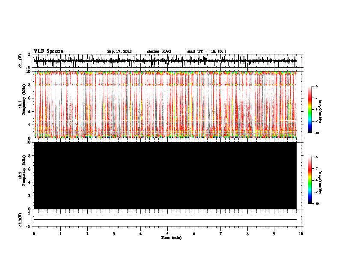Select the date "Sep. 17, 2023"
Image resolution: width=339 pixels, height=262 pixels.
(119, 51)
